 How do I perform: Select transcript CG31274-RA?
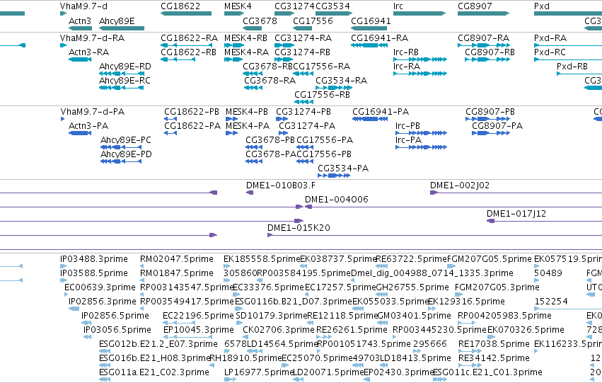pos(284,45)
